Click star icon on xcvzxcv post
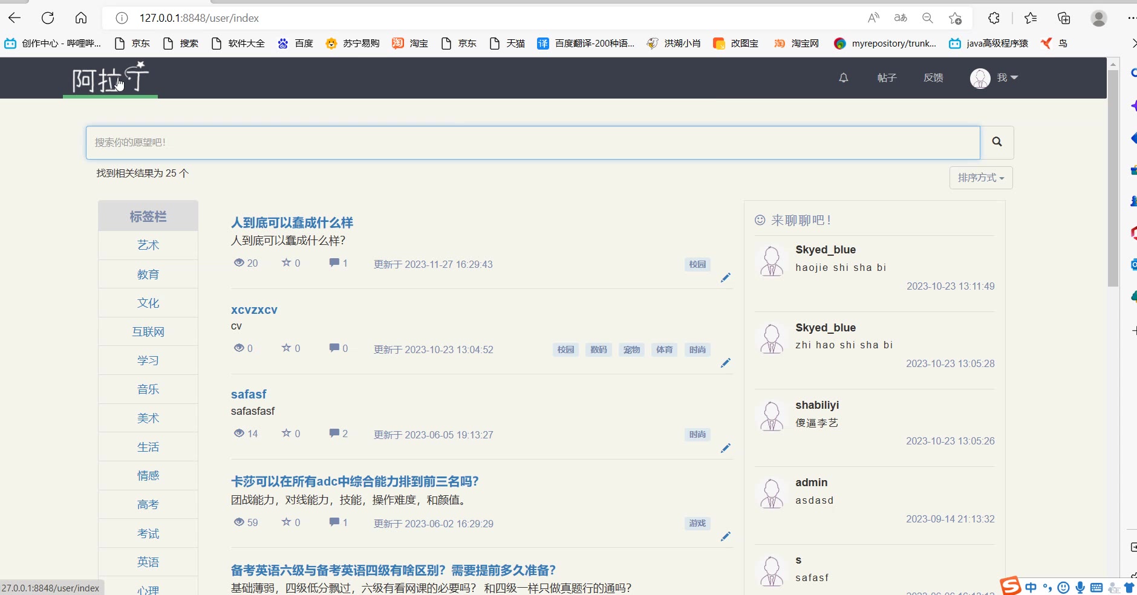 pos(286,348)
